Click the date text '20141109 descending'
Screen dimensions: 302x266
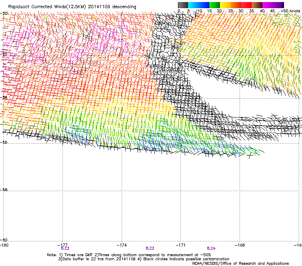pyautogui.click(x=112, y=7)
